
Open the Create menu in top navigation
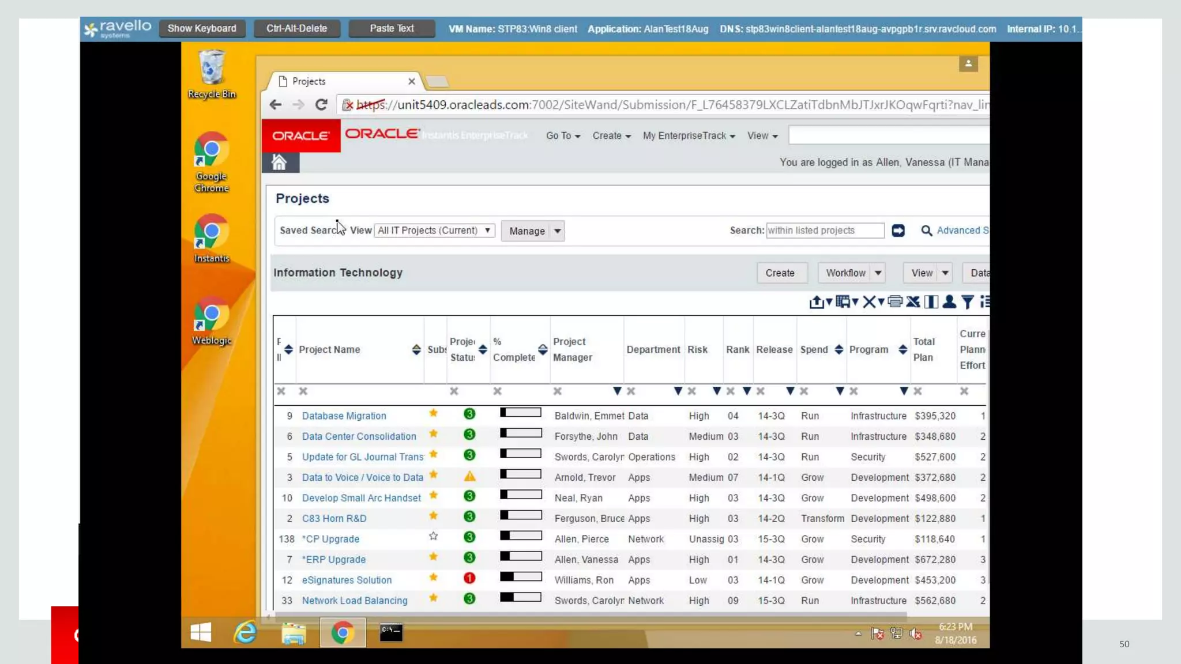click(612, 136)
